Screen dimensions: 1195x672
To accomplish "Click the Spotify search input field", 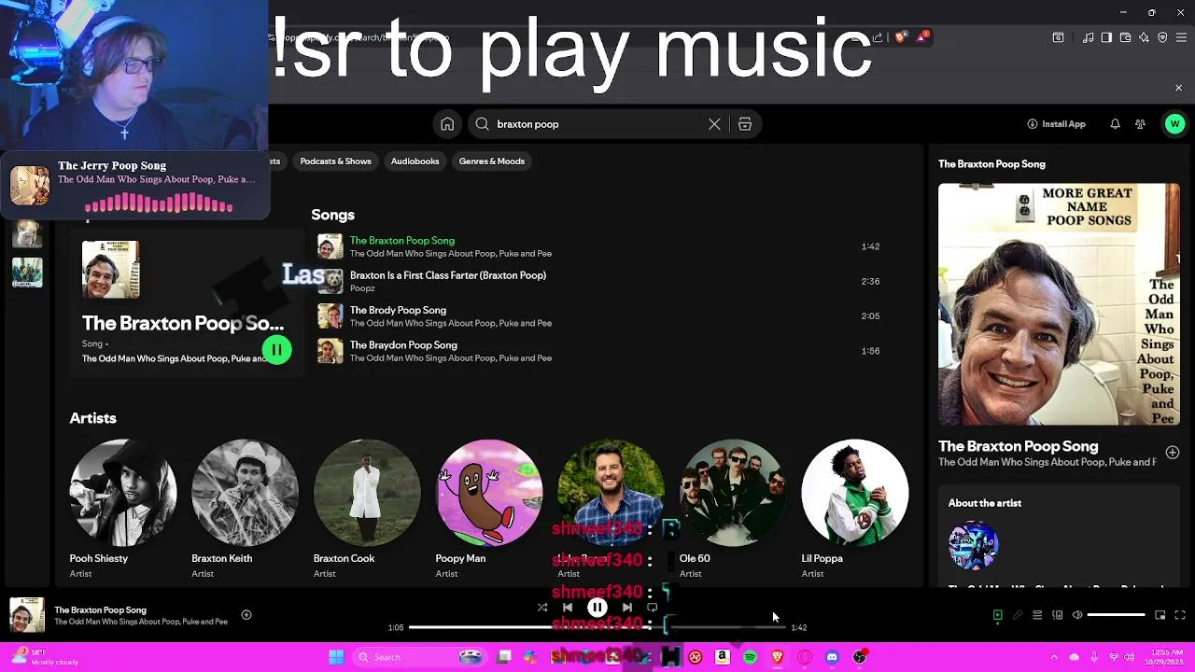I will [x=597, y=124].
